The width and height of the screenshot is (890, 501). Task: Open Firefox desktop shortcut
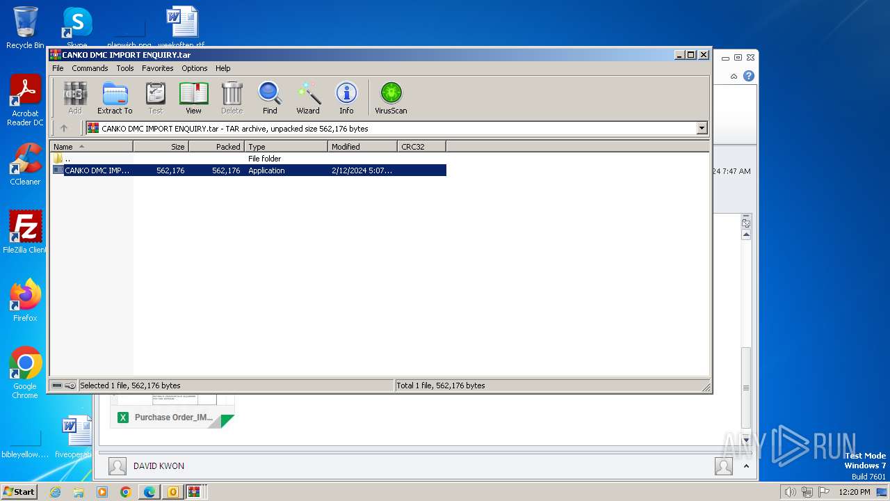[25, 301]
